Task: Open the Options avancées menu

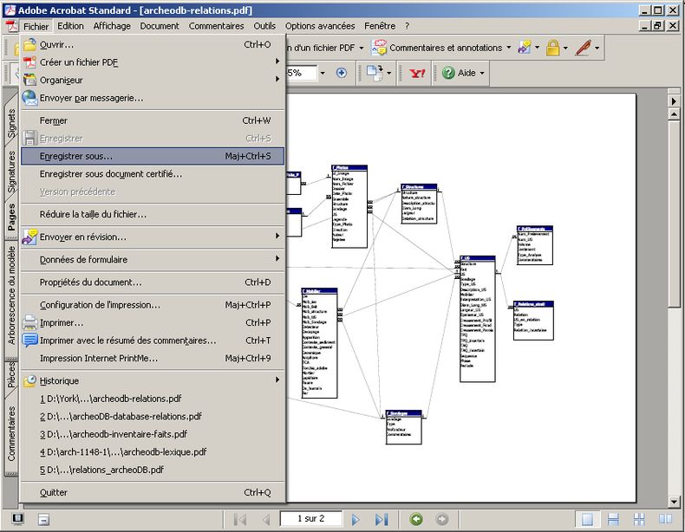Action: 320,26
